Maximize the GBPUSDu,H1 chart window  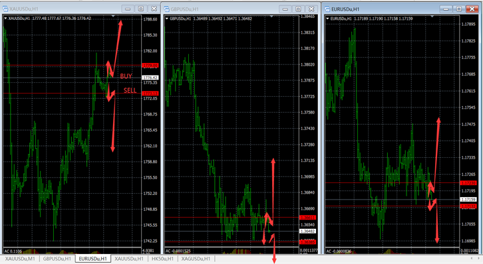click(298, 9)
